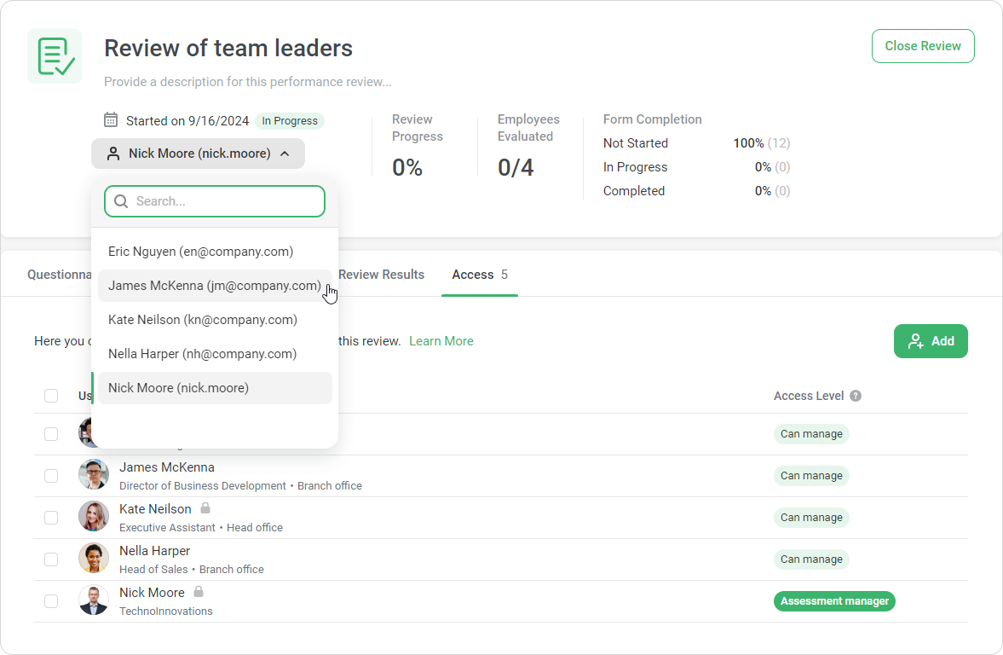Click the magnifier icon in search box
1003x655 pixels.
point(121,201)
